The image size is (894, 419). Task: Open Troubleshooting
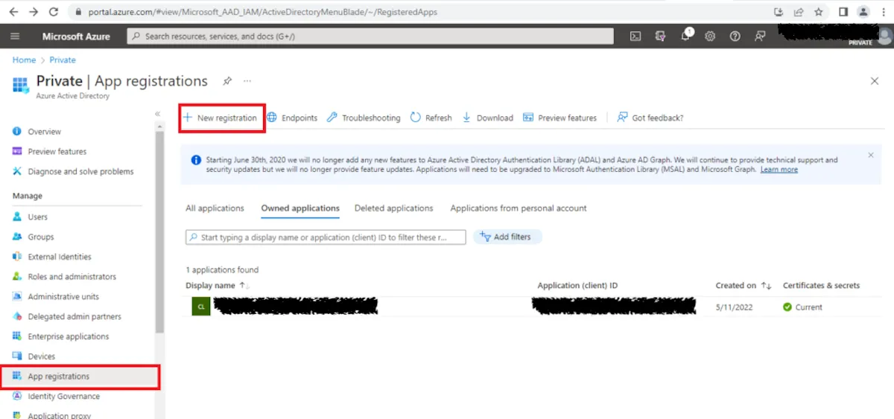(364, 118)
